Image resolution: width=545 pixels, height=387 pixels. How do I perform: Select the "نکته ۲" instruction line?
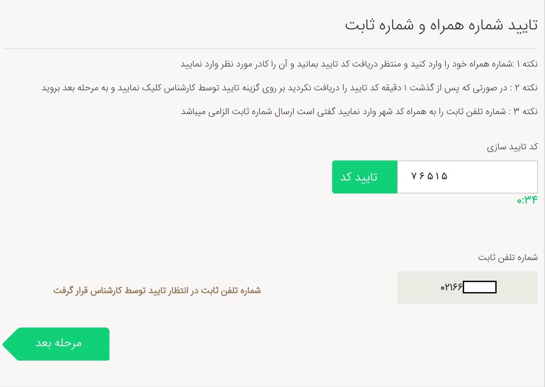coord(290,88)
